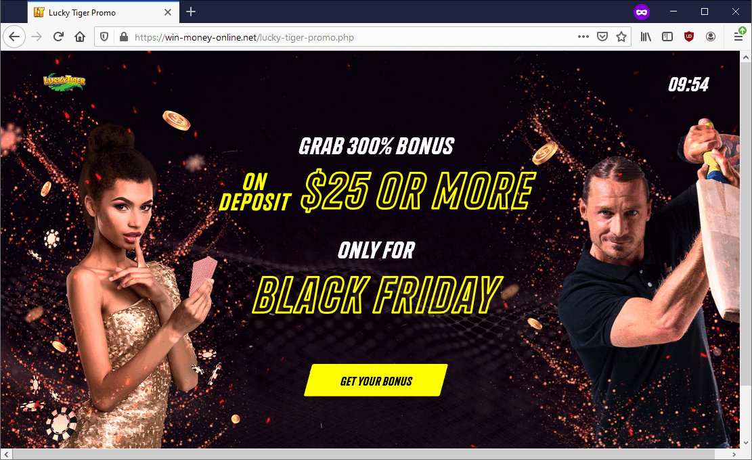Toggle the sidebar view

pyautogui.click(x=667, y=37)
